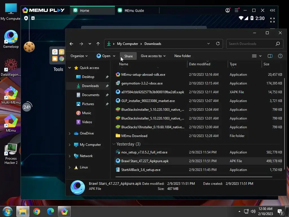Screen dimensions: 289x217
Task: Click the search magnifier icon
Action: (278, 44)
